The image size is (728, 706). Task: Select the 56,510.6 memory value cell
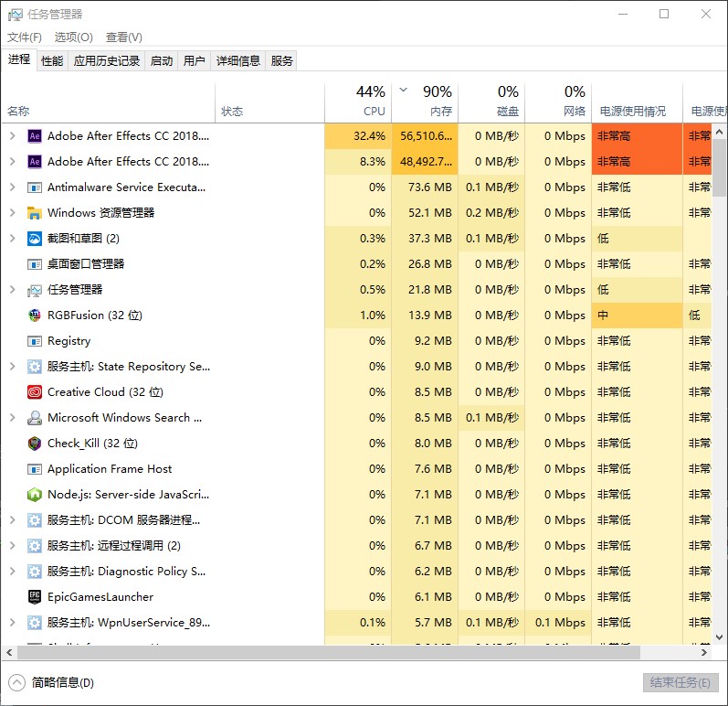(425, 136)
